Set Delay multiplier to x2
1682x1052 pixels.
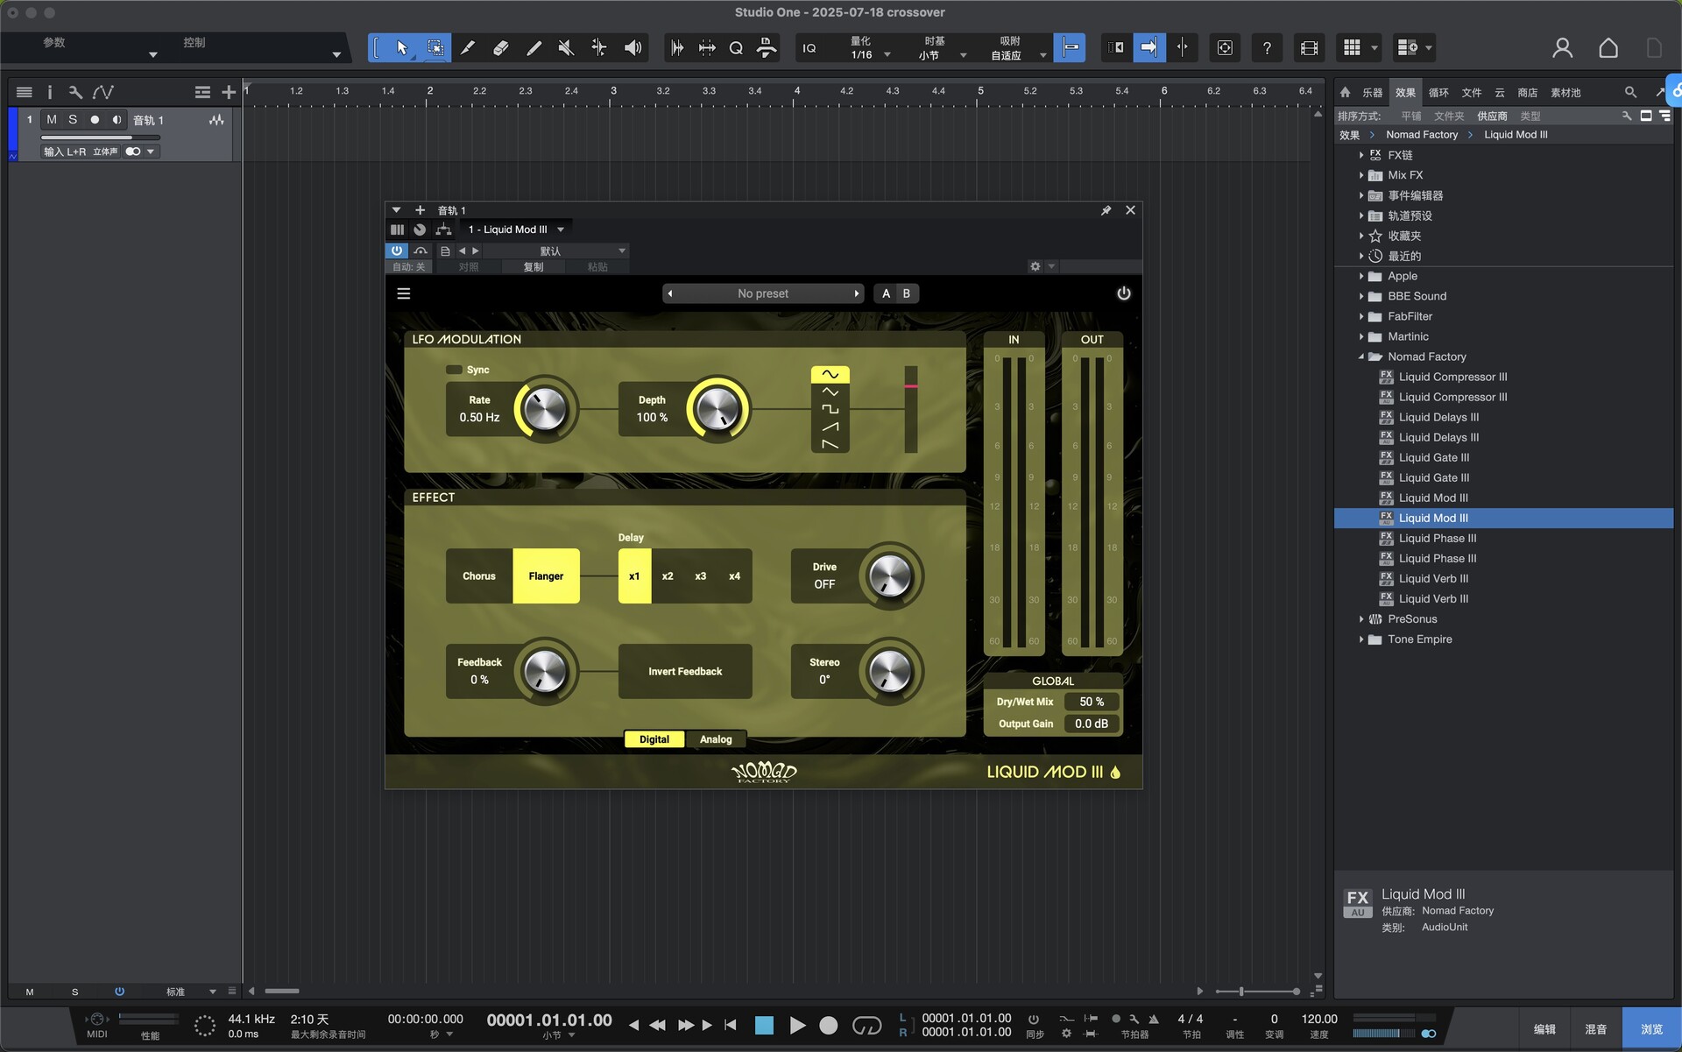pos(668,576)
